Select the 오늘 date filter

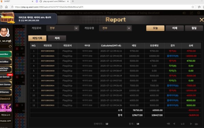(x=155, y=28)
